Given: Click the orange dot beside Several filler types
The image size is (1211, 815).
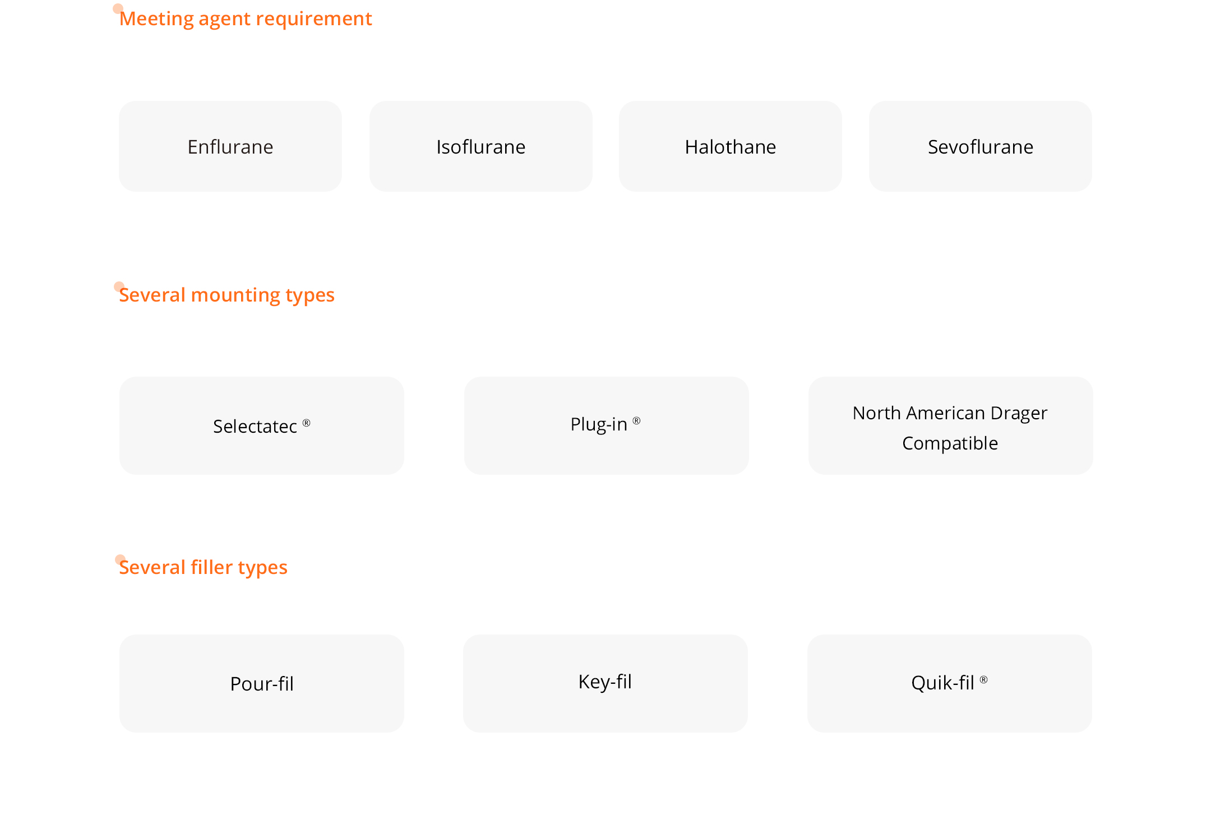Looking at the screenshot, I should (x=120, y=559).
